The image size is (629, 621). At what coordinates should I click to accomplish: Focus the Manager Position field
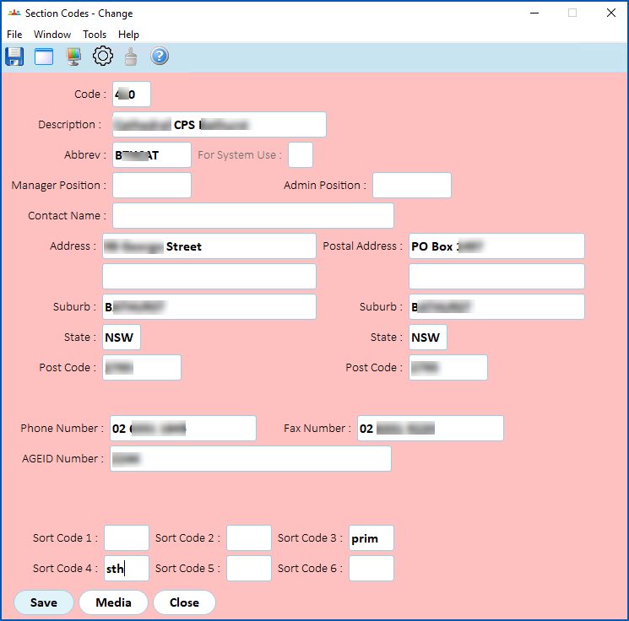(152, 186)
